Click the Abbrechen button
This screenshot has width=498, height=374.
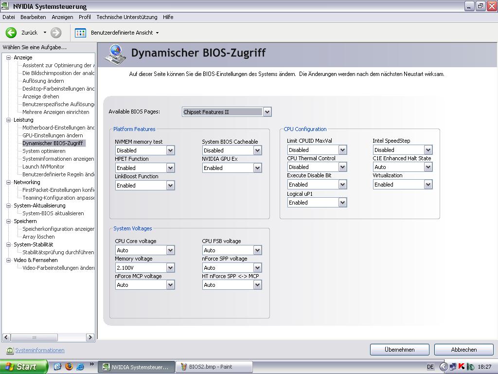point(463,350)
